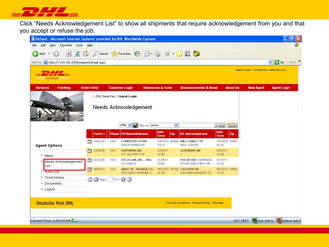
Task: Click the Mail envelope icon
Action: pos(147,54)
